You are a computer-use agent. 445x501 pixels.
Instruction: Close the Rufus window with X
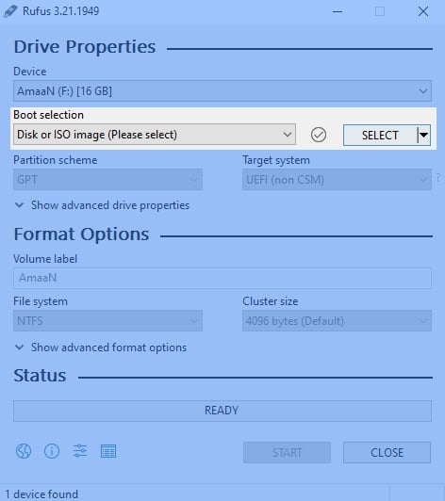[423, 12]
